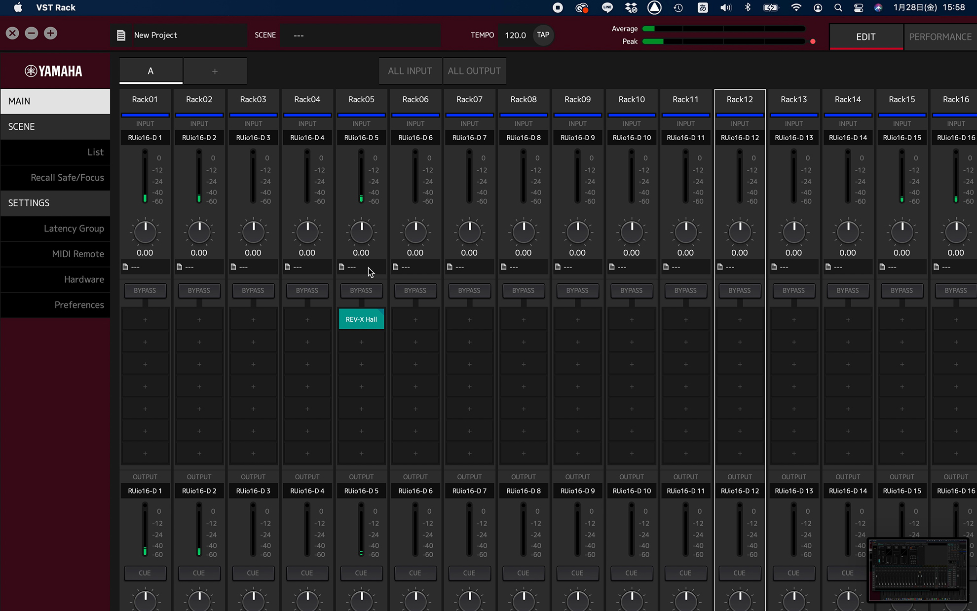
Task: Toggle BYPASS on Rack03
Action: pyautogui.click(x=253, y=290)
